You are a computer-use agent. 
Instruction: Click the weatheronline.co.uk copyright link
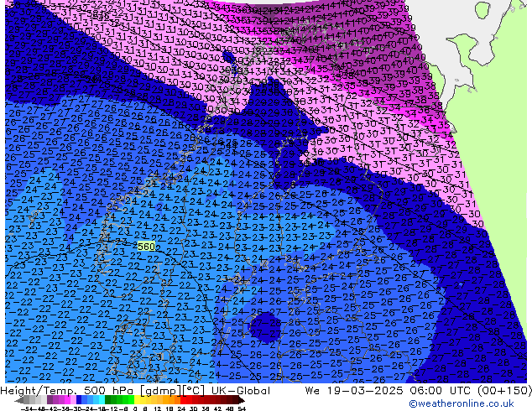[x=467, y=403]
